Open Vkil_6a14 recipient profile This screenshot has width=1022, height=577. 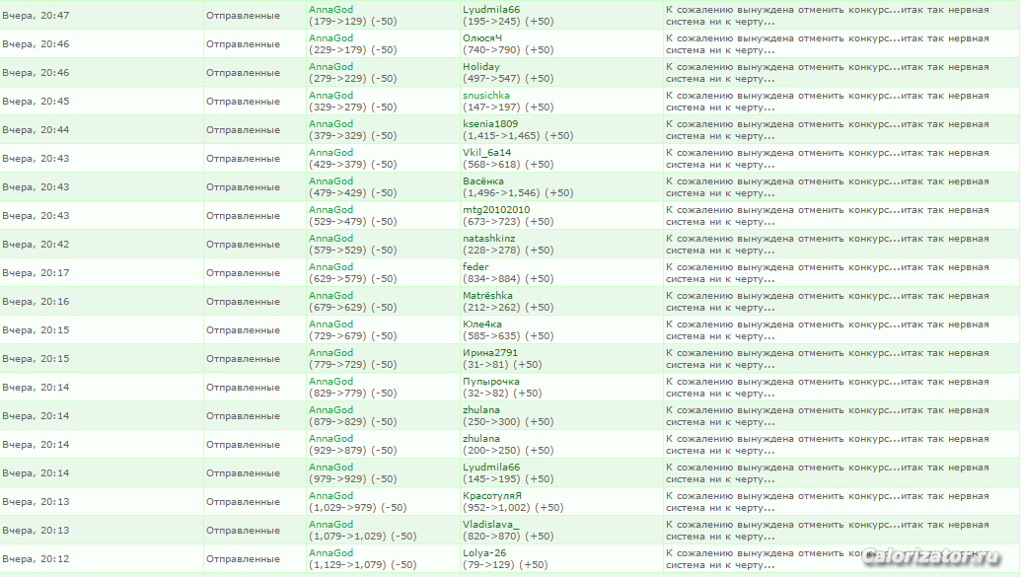point(487,153)
